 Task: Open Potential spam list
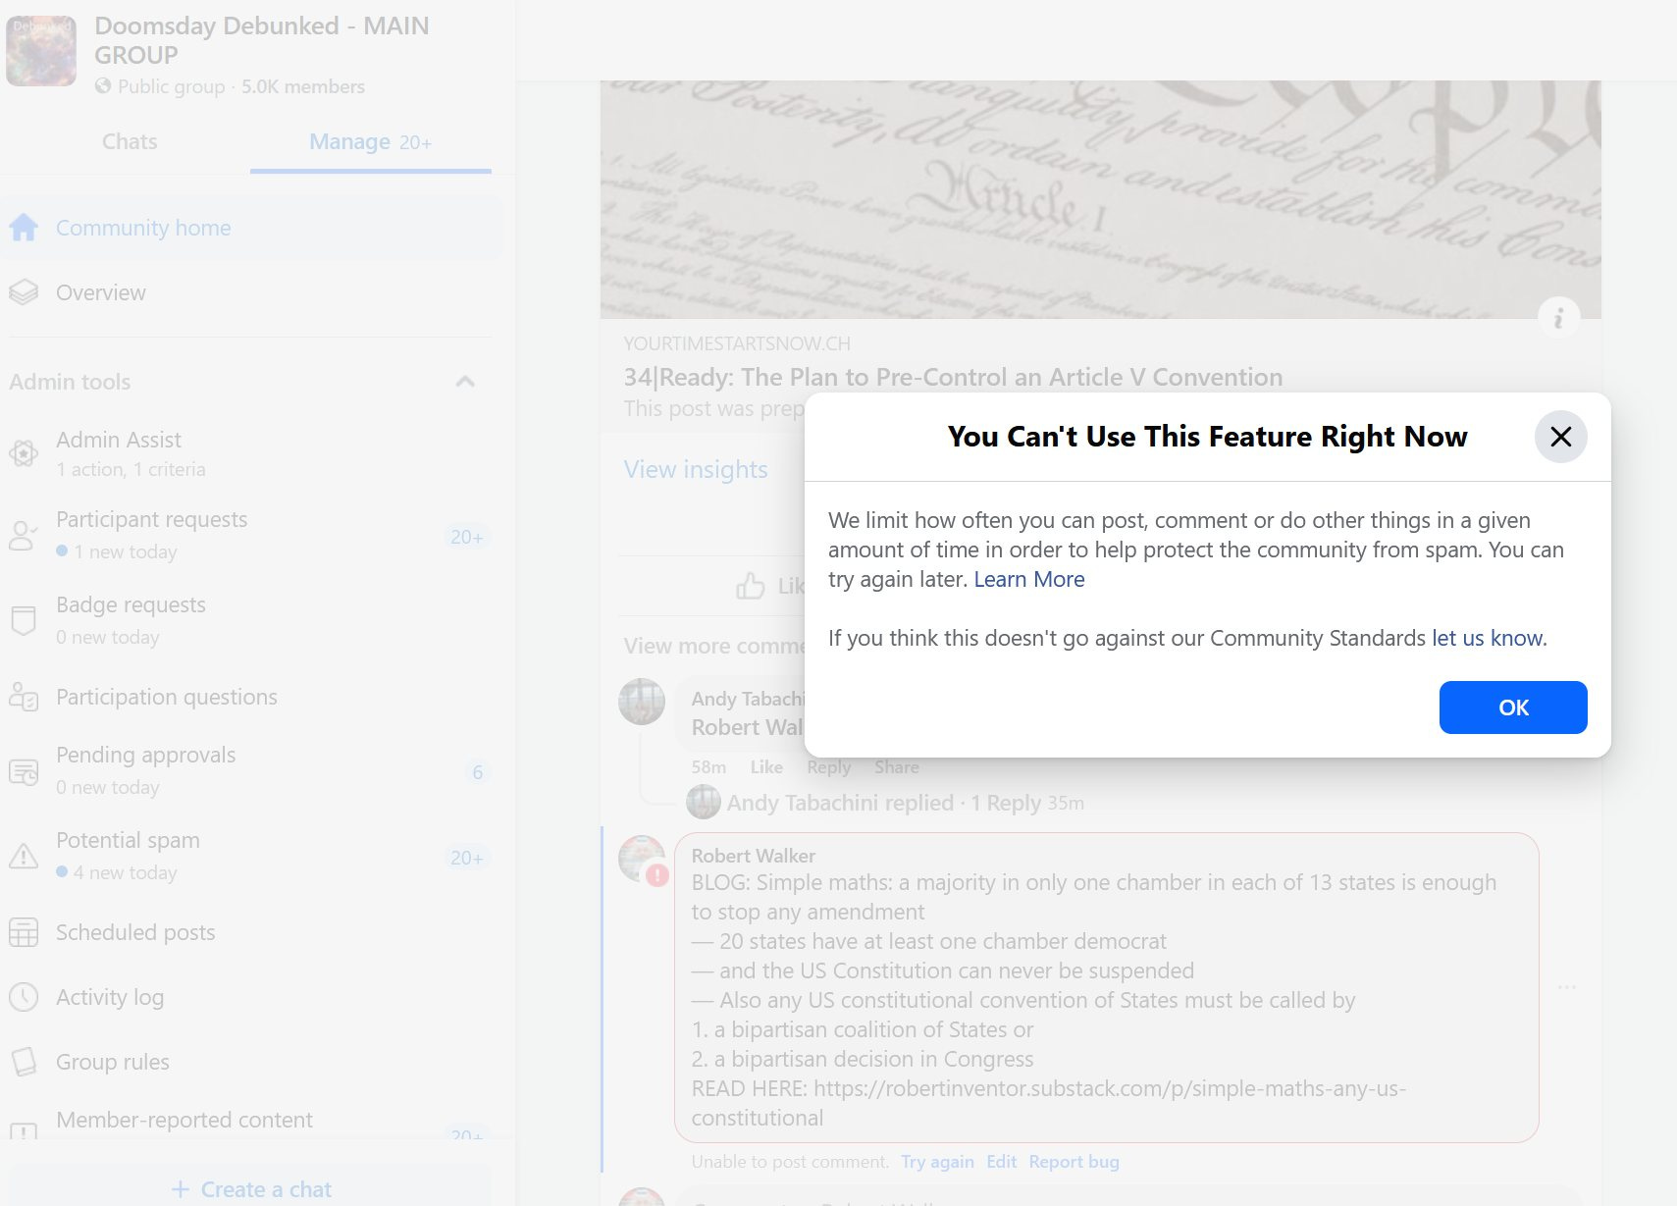pyautogui.click(x=252, y=856)
